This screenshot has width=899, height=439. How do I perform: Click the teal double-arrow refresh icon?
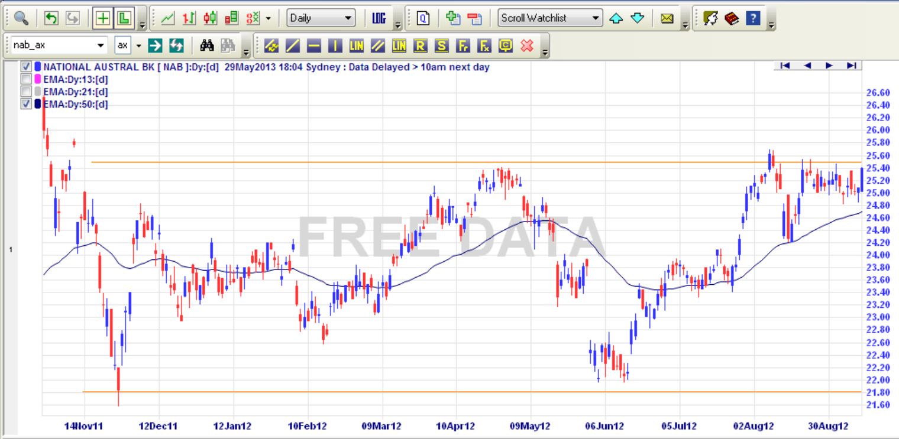click(x=176, y=45)
